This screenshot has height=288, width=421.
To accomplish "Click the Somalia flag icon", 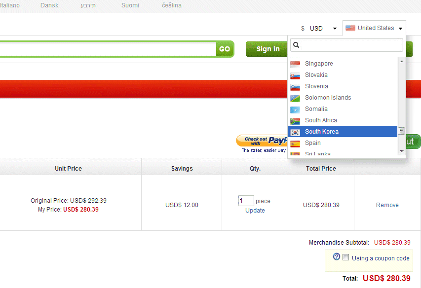I will point(295,109).
